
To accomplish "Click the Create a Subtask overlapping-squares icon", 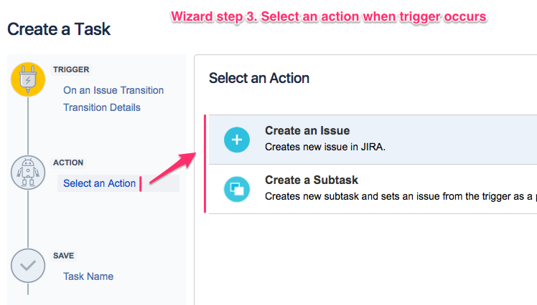I will point(236,188).
